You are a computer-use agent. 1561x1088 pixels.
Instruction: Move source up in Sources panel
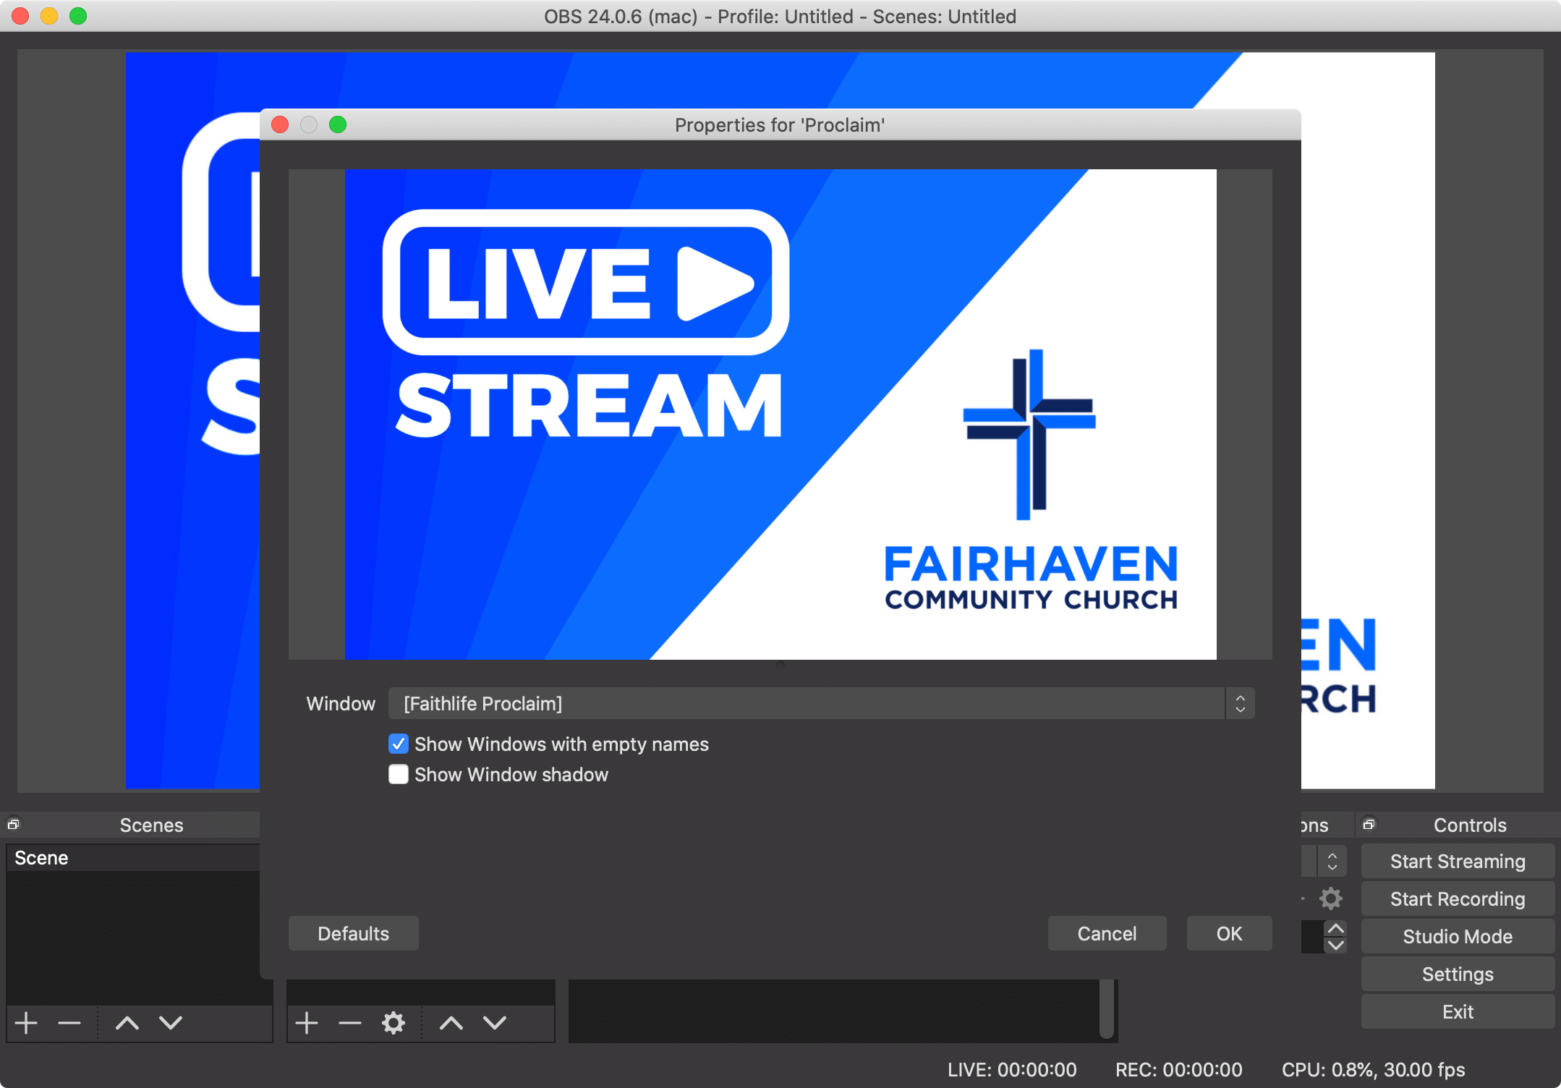pyautogui.click(x=451, y=1023)
